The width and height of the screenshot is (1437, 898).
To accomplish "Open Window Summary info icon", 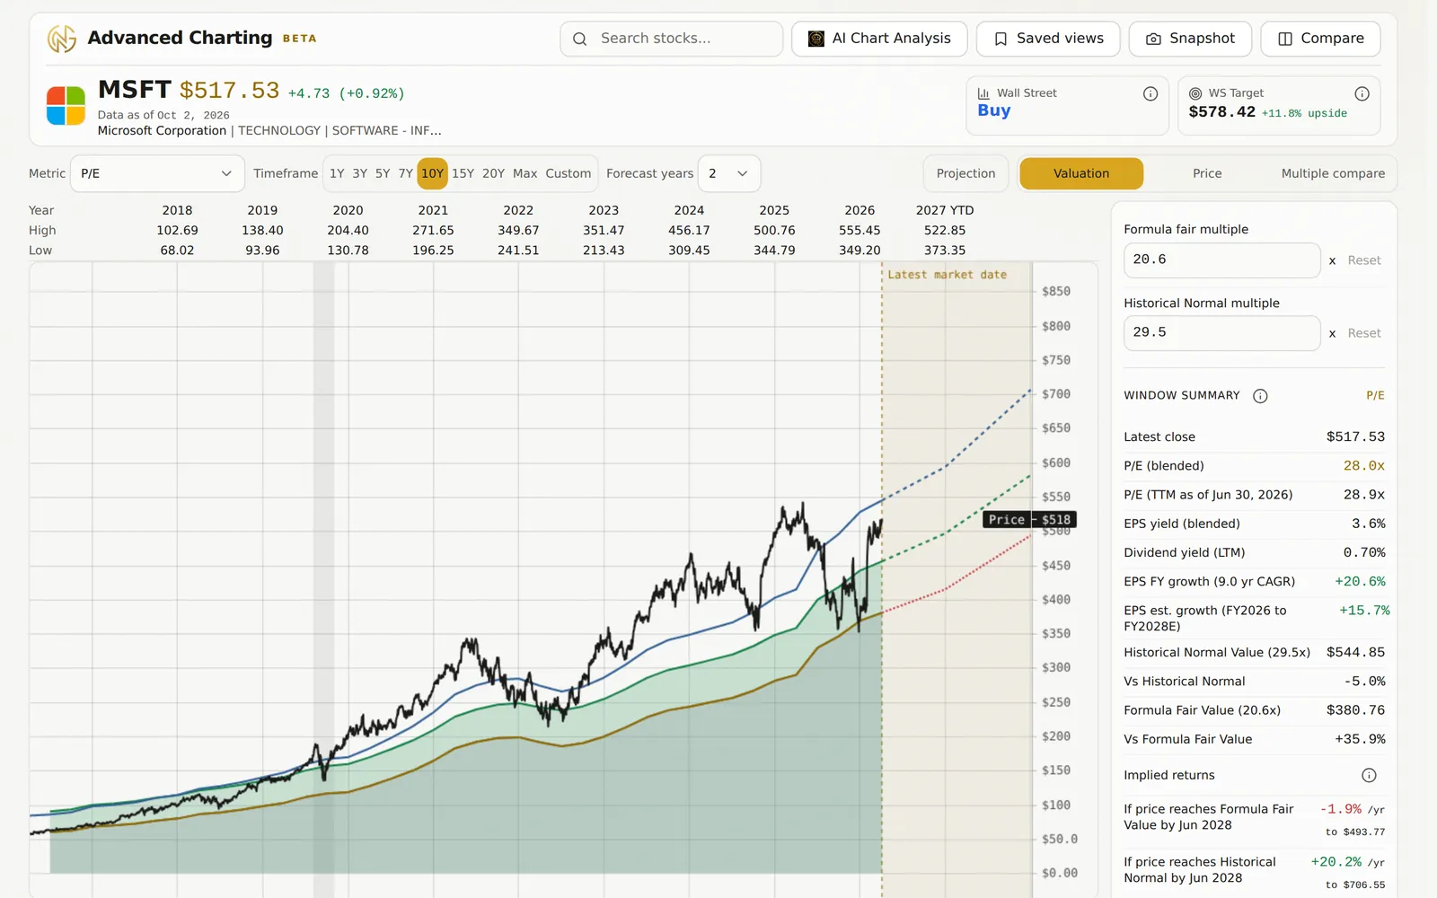I will [x=1260, y=396].
